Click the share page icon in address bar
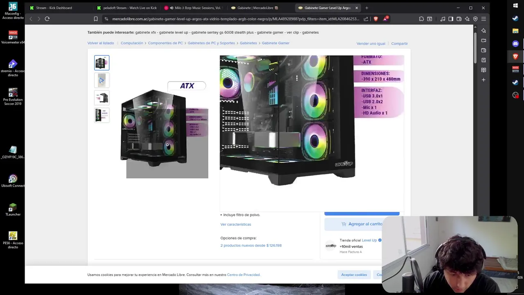Viewport: 524px width, 295px height. click(x=366, y=19)
